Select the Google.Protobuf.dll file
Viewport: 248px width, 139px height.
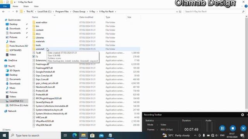coord(45,72)
